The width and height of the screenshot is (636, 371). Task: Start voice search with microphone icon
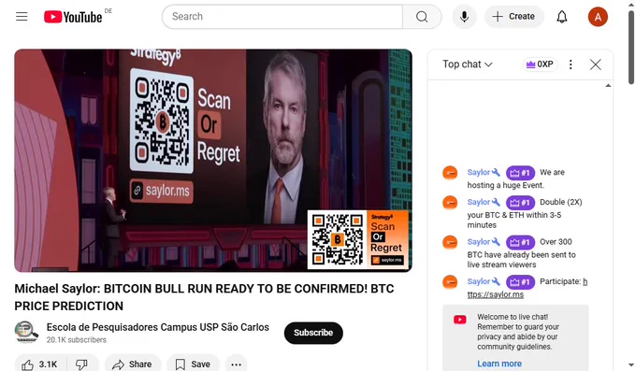click(x=465, y=17)
